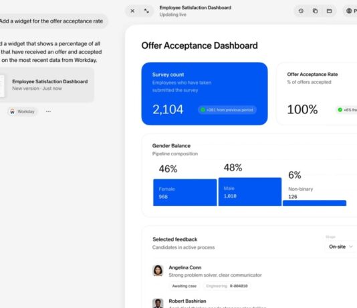
Task: Click the Non-binary bar in the chart
Action: [314, 203]
